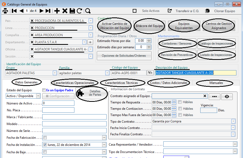Open Bitácora del Equipo
Screen dimensions: 243x158
click(149, 26)
